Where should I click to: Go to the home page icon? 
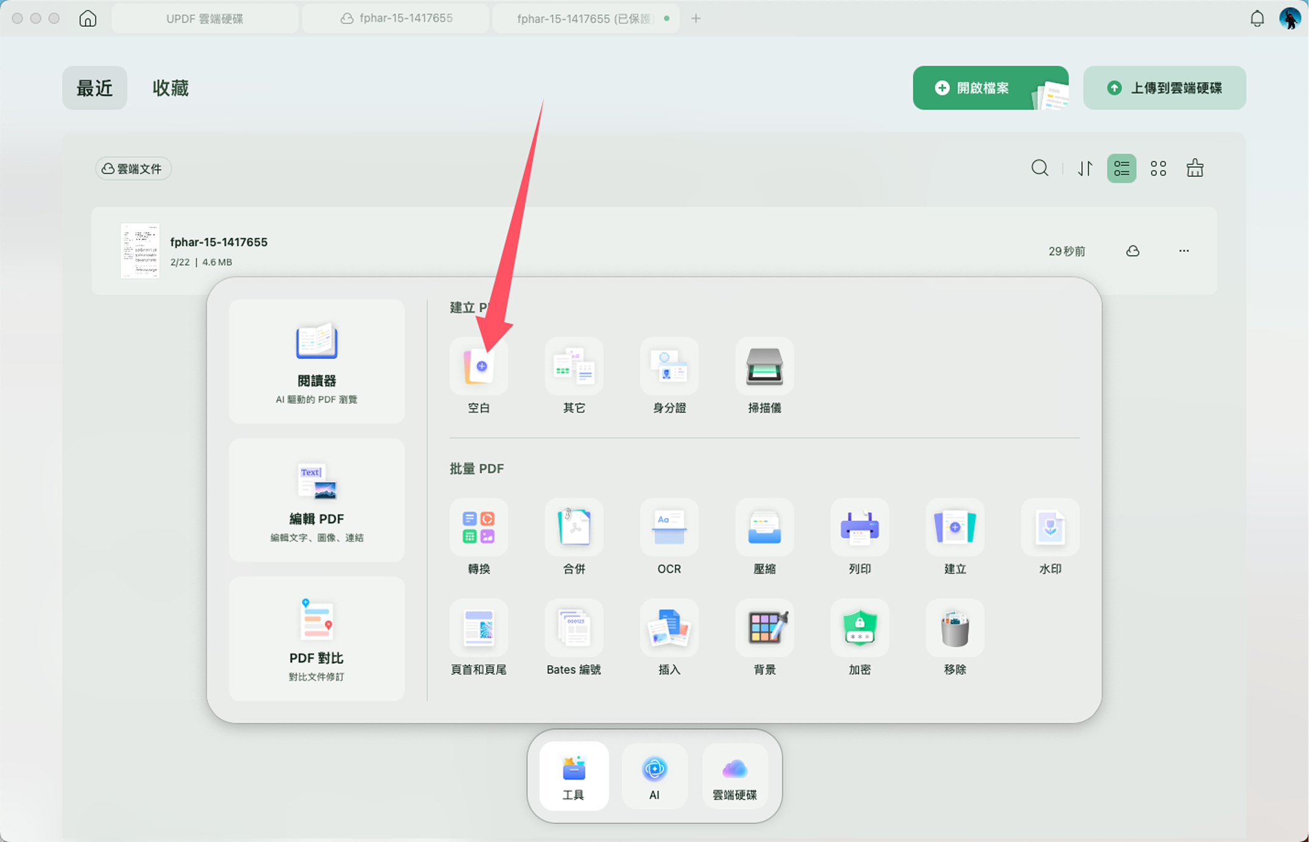click(x=88, y=18)
